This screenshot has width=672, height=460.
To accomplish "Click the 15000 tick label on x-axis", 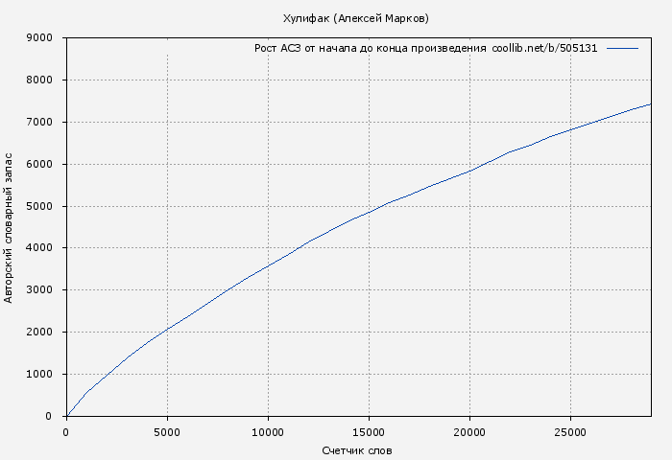I will pyautogui.click(x=369, y=431).
